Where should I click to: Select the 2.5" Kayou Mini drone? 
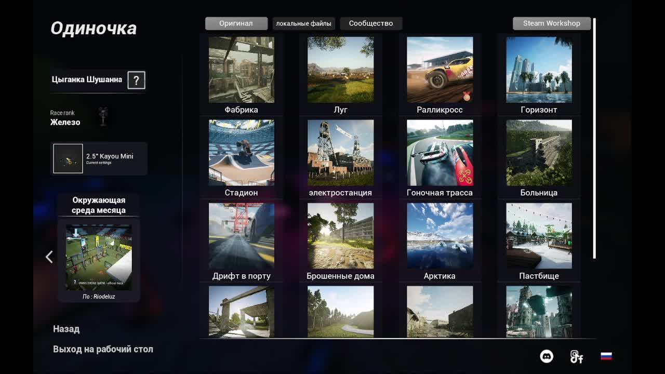click(x=99, y=158)
